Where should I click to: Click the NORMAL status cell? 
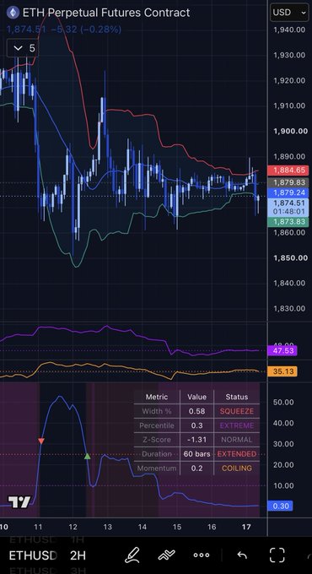pyautogui.click(x=236, y=440)
